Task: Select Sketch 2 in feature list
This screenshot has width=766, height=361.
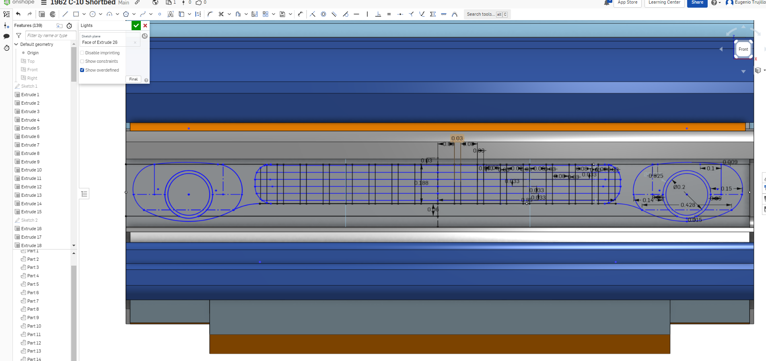Action: [x=29, y=220]
